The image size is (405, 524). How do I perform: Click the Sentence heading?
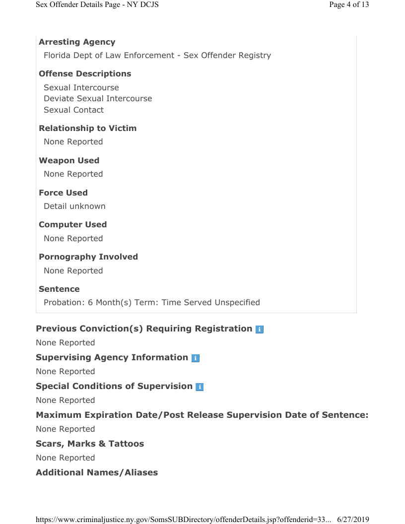click(x=59, y=289)
